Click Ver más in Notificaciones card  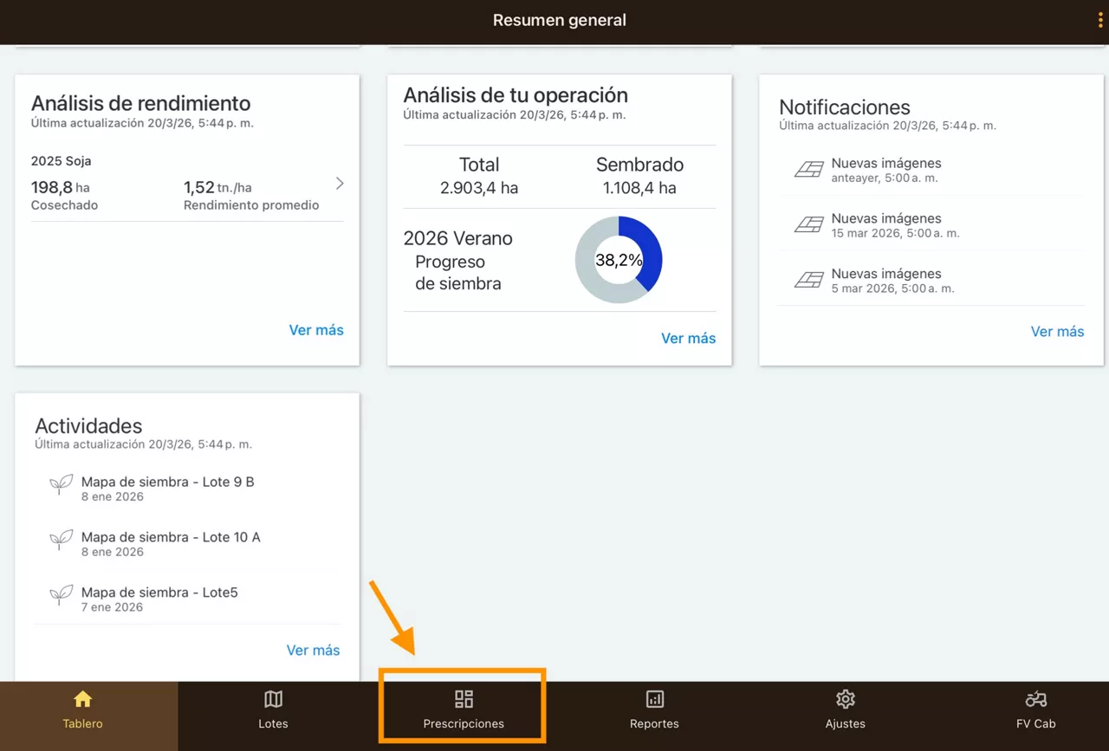(x=1057, y=332)
